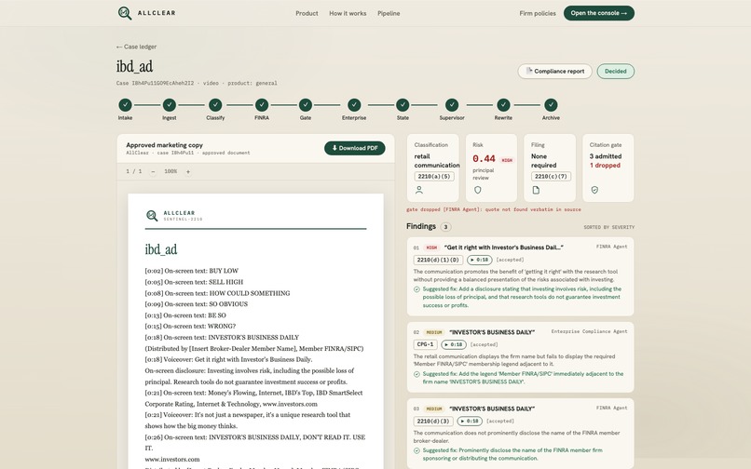Open rule tag 2210(d)(3) in finding 03
Screen dimensions: 751x469
pyautogui.click(x=433, y=422)
